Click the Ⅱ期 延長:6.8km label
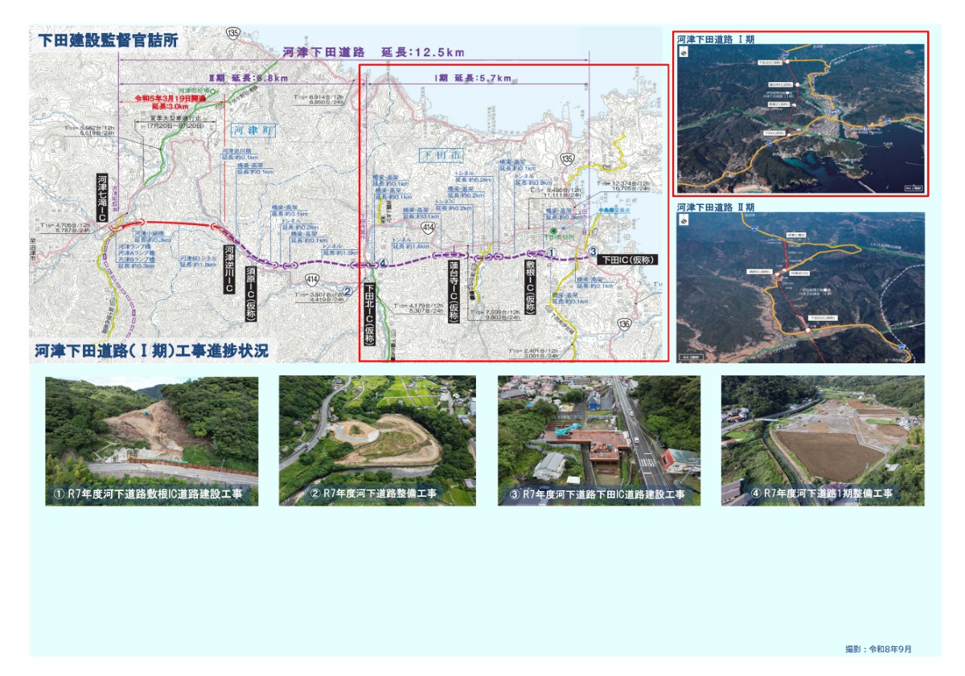Screen dimensions: 965x676 [248, 78]
